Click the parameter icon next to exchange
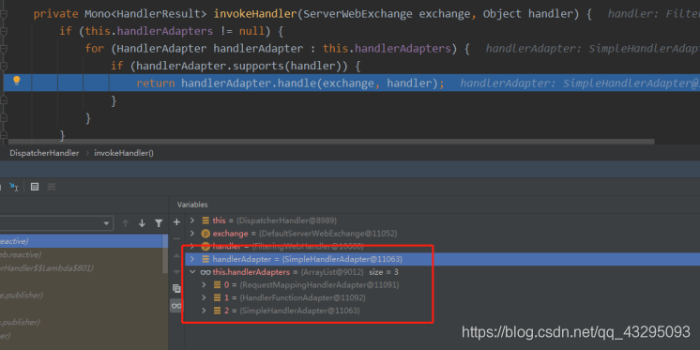The width and height of the screenshot is (700, 350). pos(205,234)
